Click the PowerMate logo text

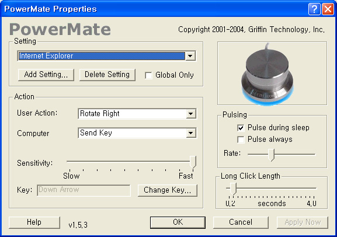60,29
